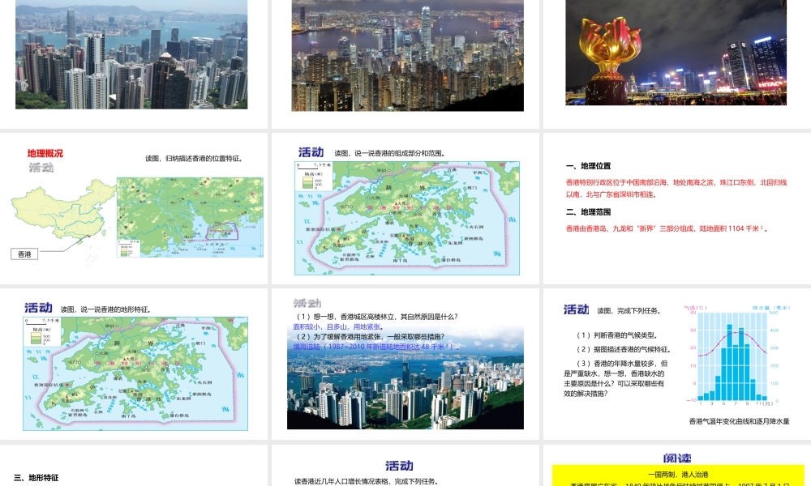Click text '读香港近几年人口增长情况表格'

pos(367,481)
